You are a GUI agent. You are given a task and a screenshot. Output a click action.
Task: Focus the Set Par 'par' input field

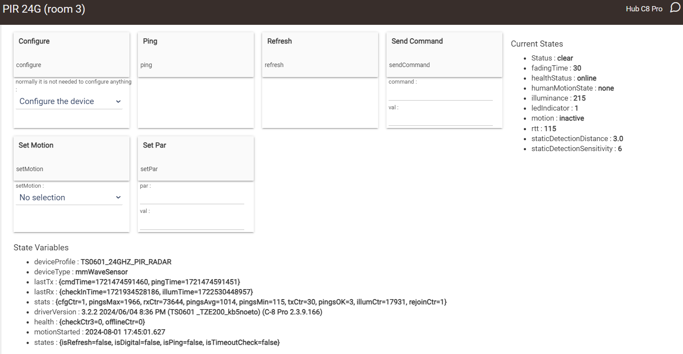(x=192, y=197)
